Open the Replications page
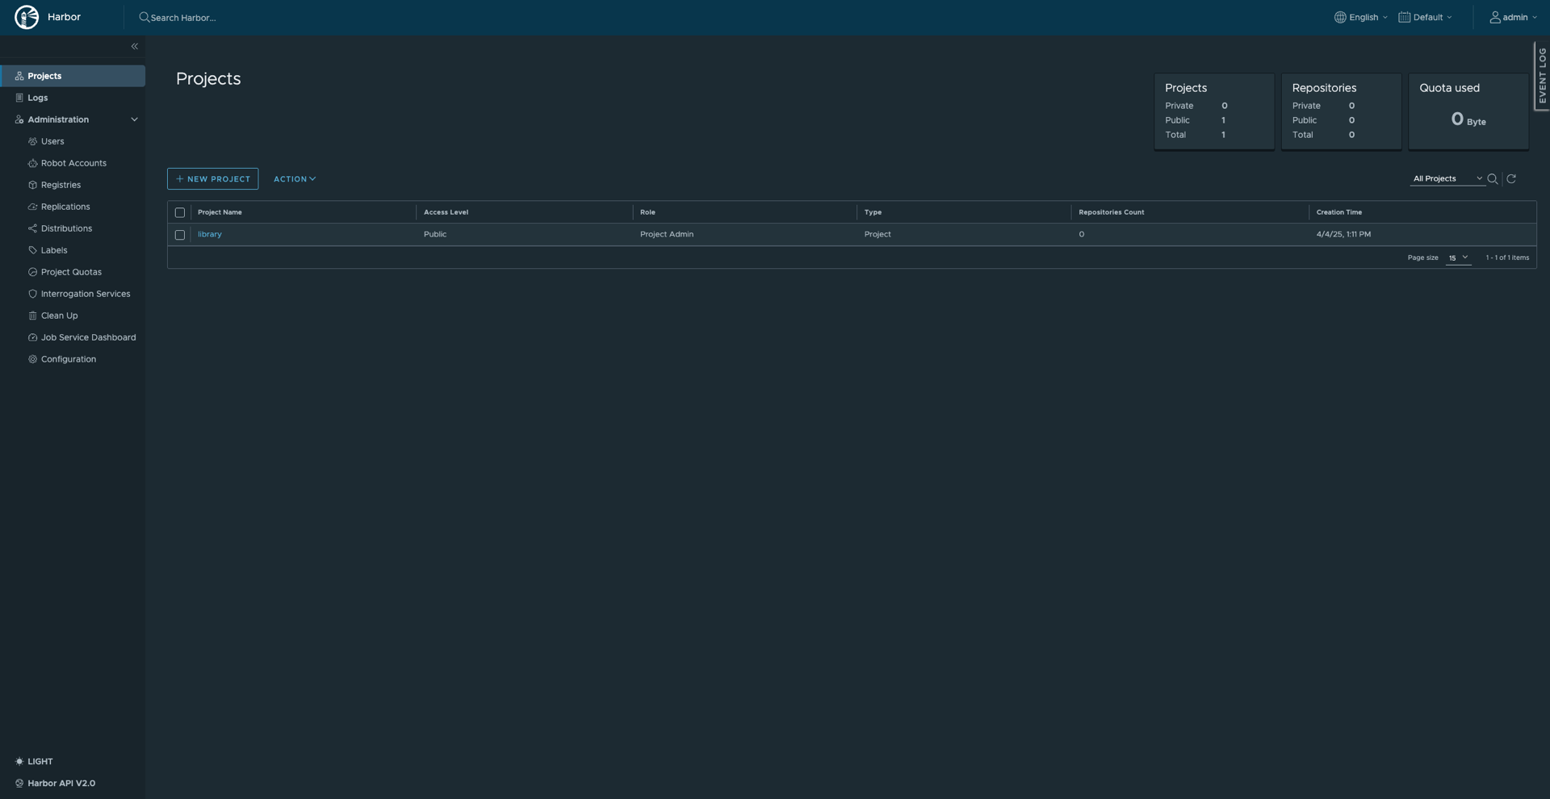 [65, 207]
